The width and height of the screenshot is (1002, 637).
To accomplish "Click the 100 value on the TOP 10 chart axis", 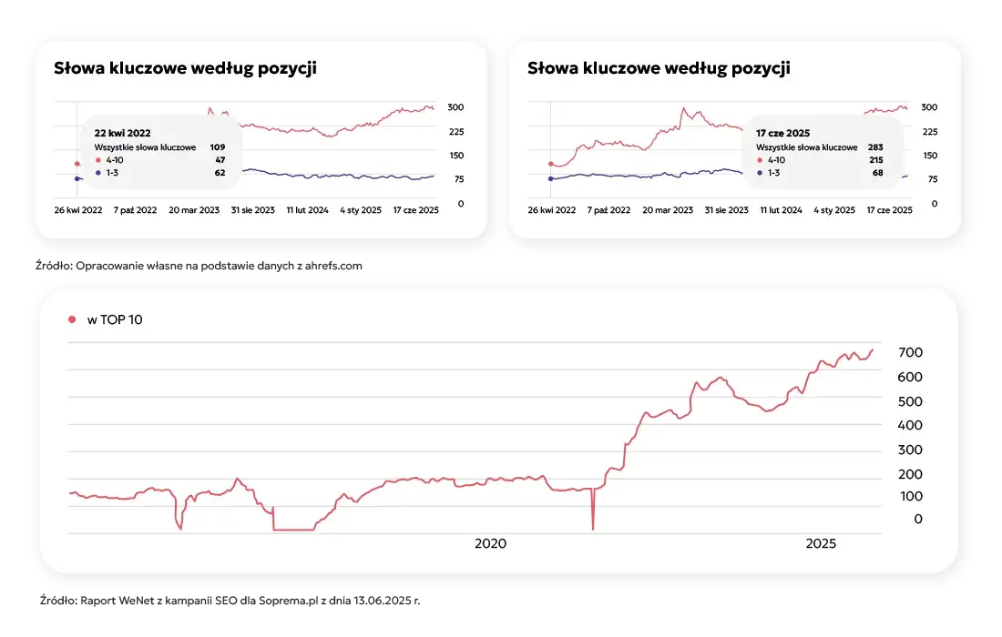I will [x=911, y=496].
